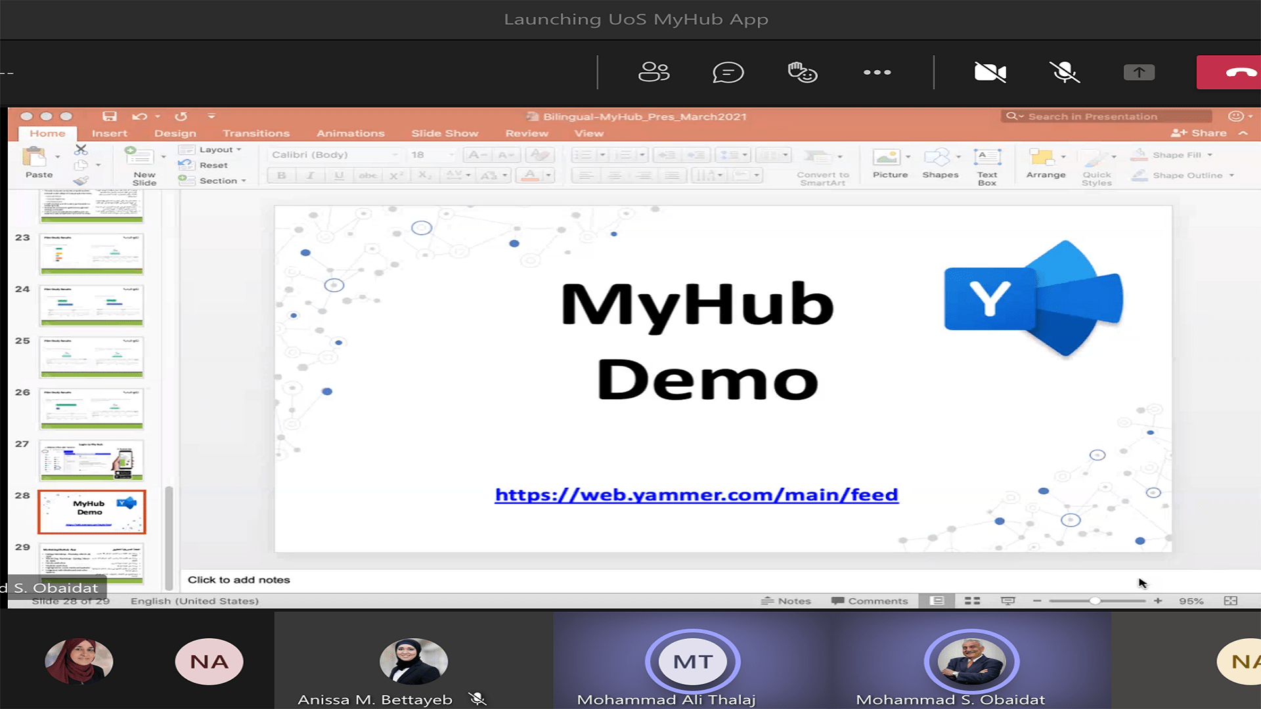The width and height of the screenshot is (1261, 709).
Task: Click the Search in Presentation field
Action: click(1106, 116)
